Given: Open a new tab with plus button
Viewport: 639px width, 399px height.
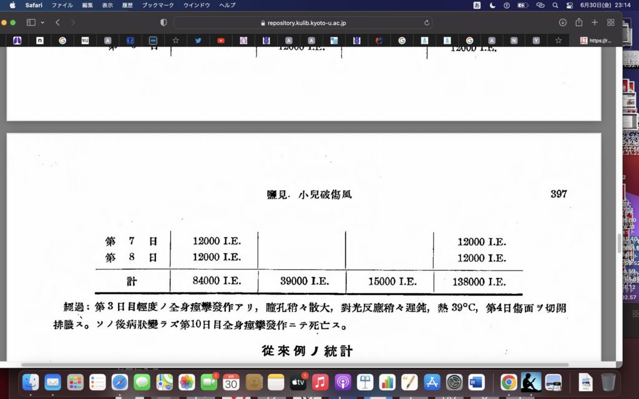Looking at the screenshot, I should [x=595, y=22].
